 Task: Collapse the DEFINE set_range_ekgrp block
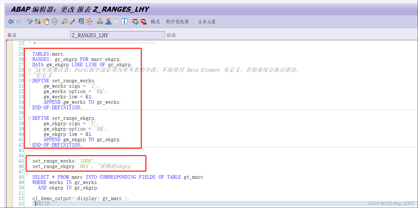click(x=30, y=118)
